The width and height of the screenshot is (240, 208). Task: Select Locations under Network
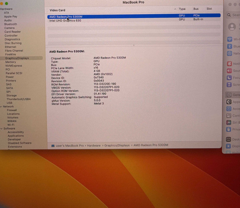(13, 114)
